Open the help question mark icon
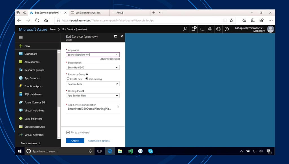The image size is (289, 164). coord(227,29)
